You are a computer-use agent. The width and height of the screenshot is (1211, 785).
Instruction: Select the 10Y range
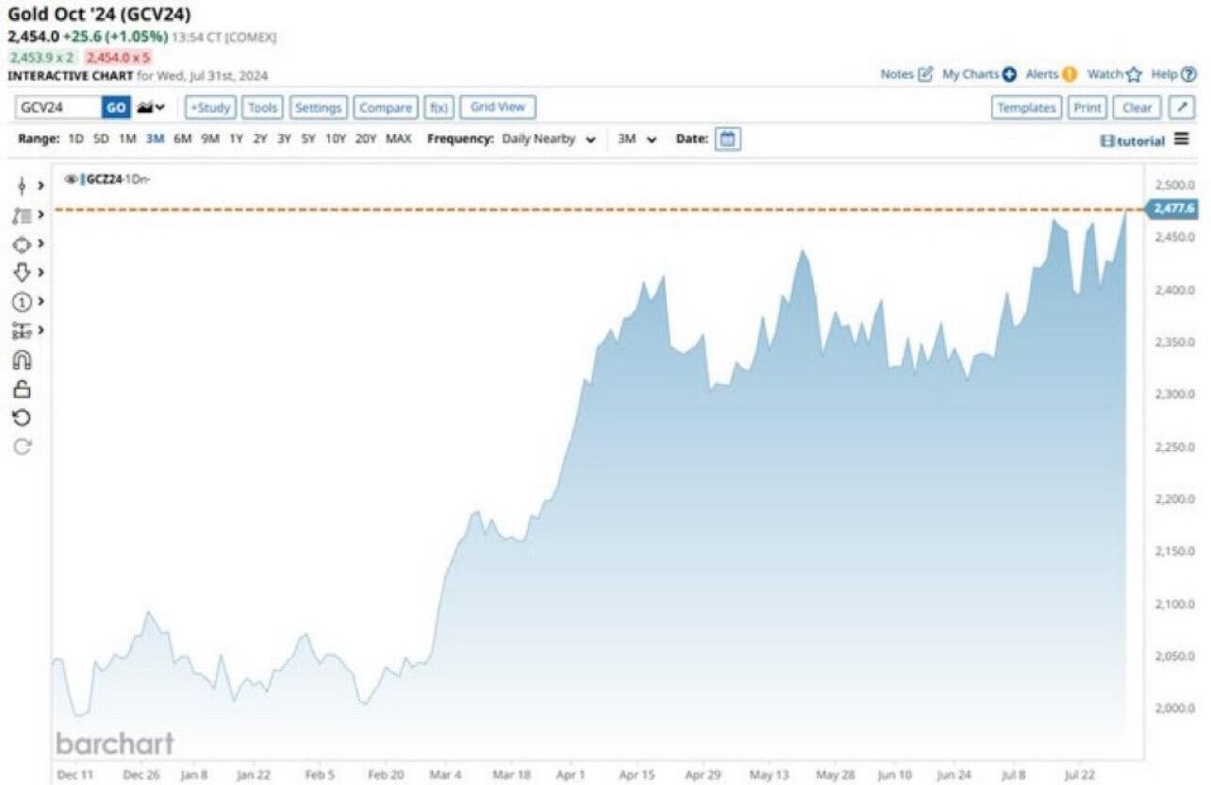tap(336, 139)
